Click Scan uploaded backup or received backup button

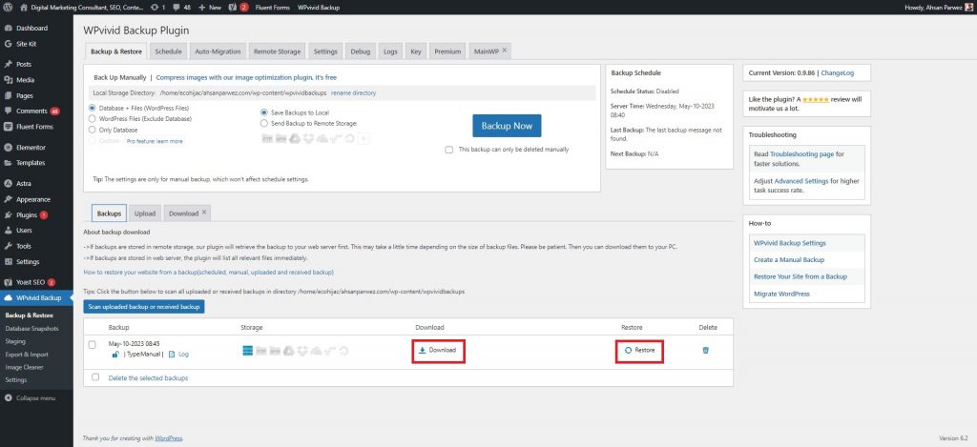coord(144,307)
